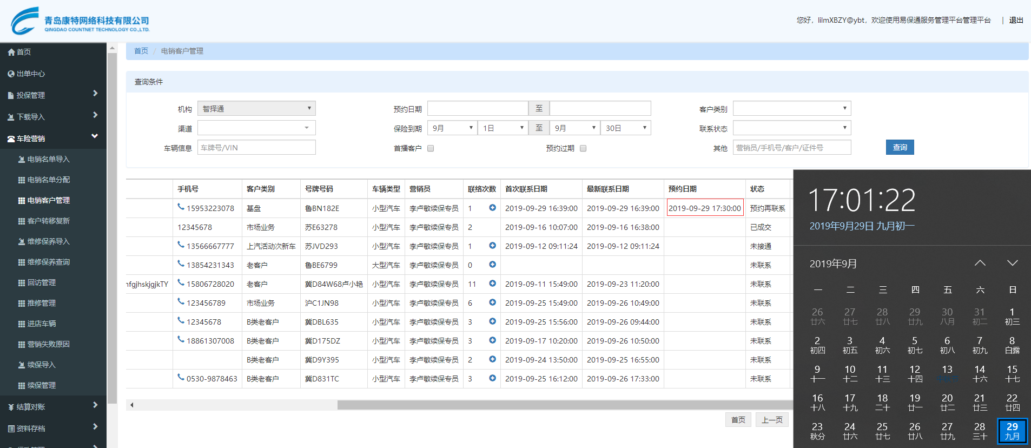
Task: Tick the 预约过期 checkbox
Action: [583, 148]
